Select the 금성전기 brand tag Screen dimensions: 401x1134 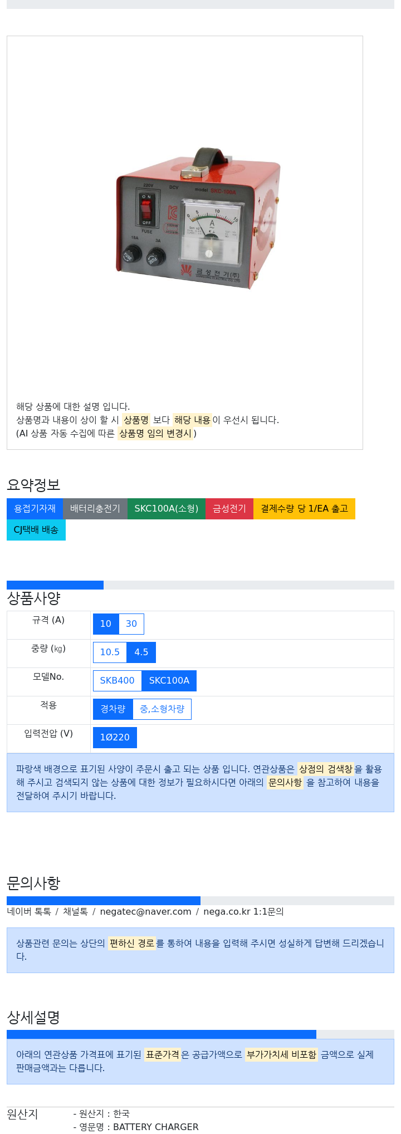(x=229, y=509)
